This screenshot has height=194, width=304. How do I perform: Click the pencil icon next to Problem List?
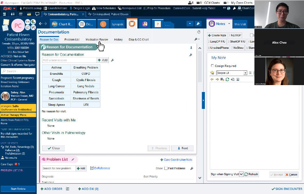[x=73, y=160]
